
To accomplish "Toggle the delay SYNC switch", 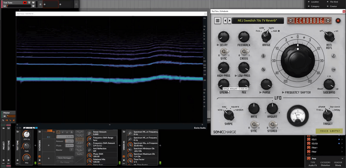I will 224,52.
